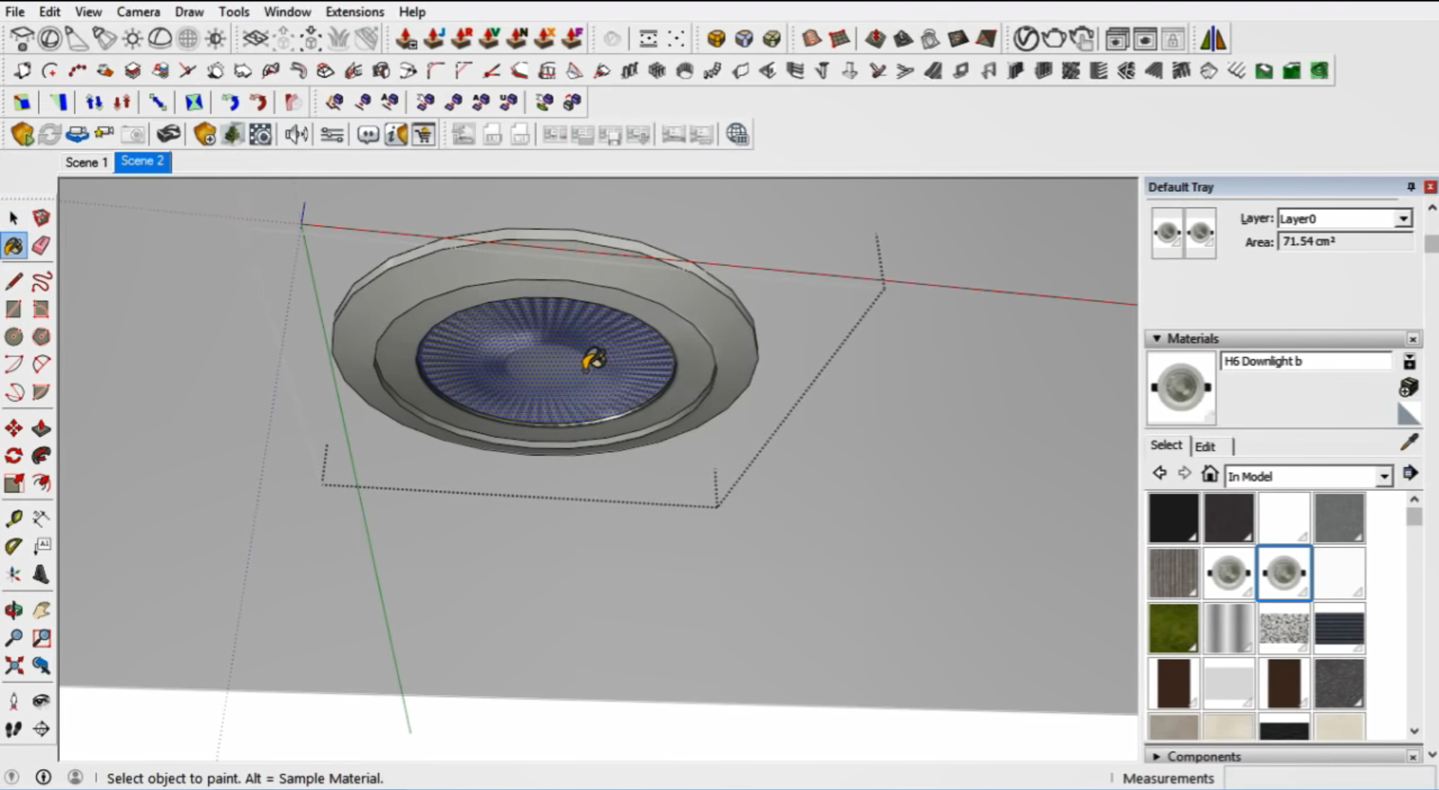Open the File menu
The image size is (1439, 790).
[x=14, y=11]
